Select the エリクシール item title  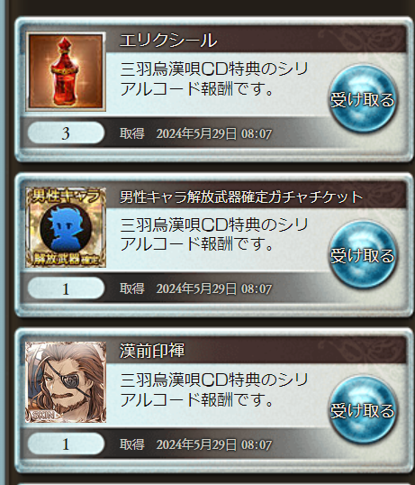pos(168,41)
